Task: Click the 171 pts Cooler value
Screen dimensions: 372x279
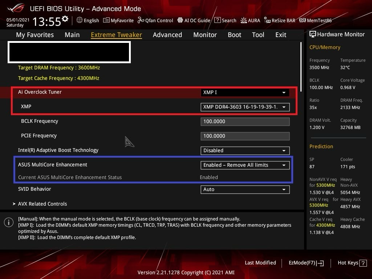Action: 348,167
